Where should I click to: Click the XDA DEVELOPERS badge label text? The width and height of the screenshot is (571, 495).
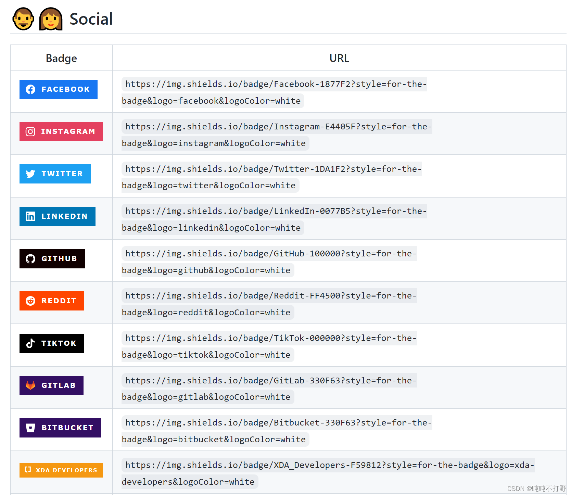click(x=67, y=470)
